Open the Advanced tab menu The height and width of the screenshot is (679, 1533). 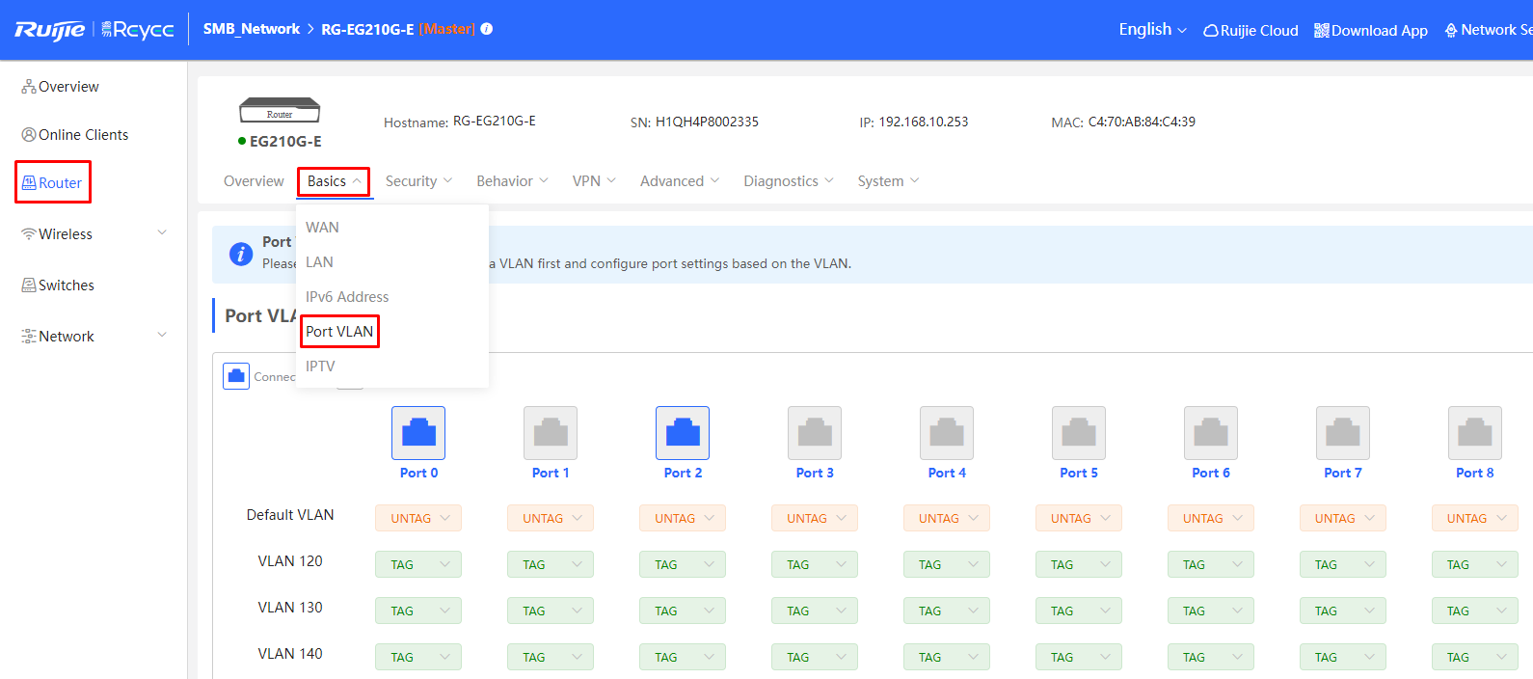[x=680, y=181]
